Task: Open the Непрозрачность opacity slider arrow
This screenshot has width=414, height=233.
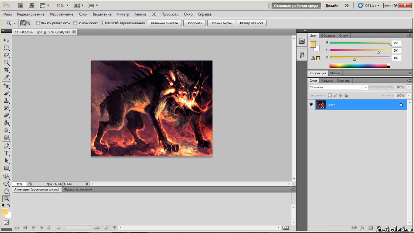Action: pyautogui.click(x=408, y=87)
